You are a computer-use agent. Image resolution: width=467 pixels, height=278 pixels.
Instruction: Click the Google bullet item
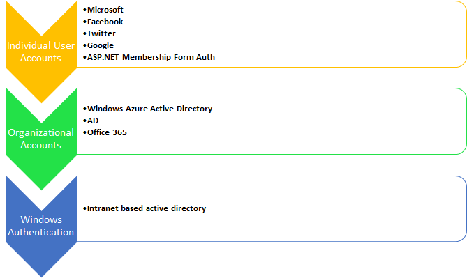coord(98,45)
